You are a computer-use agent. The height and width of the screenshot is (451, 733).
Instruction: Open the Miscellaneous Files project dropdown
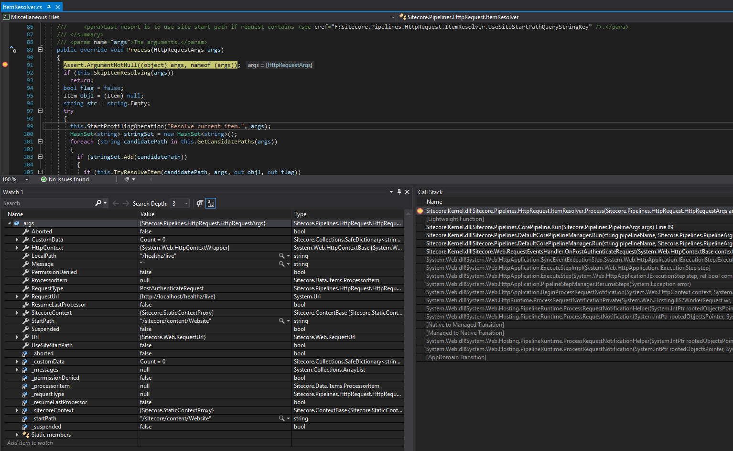pyautogui.click(x=393, y=17)
